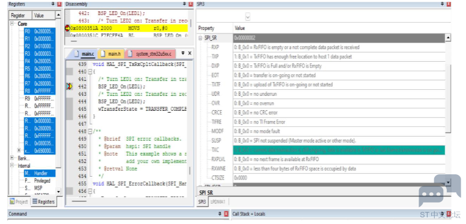Select the CRCE property row
Screen dimensions: 466x224
click(x=321, y=113)
